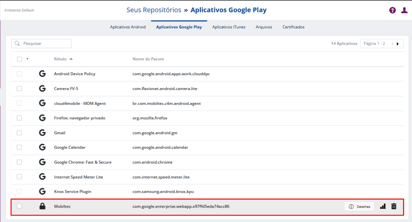
Task: Click Seus Repositórios breadcrumb link
Action: [154, 10]
